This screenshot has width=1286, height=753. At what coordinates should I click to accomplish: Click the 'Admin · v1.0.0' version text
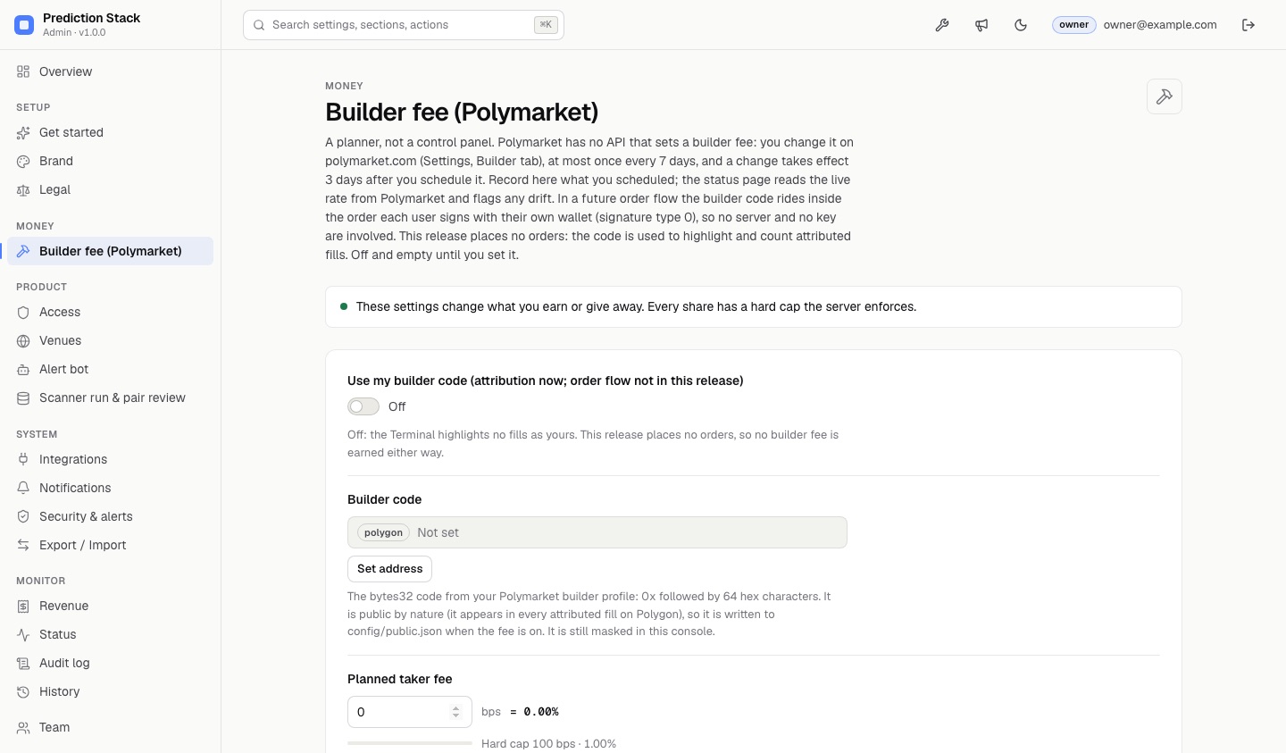74,32
